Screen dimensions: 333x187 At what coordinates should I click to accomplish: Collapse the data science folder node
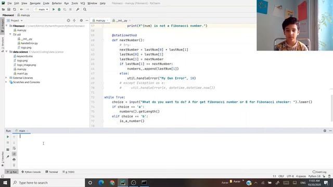tap(6, 52)
